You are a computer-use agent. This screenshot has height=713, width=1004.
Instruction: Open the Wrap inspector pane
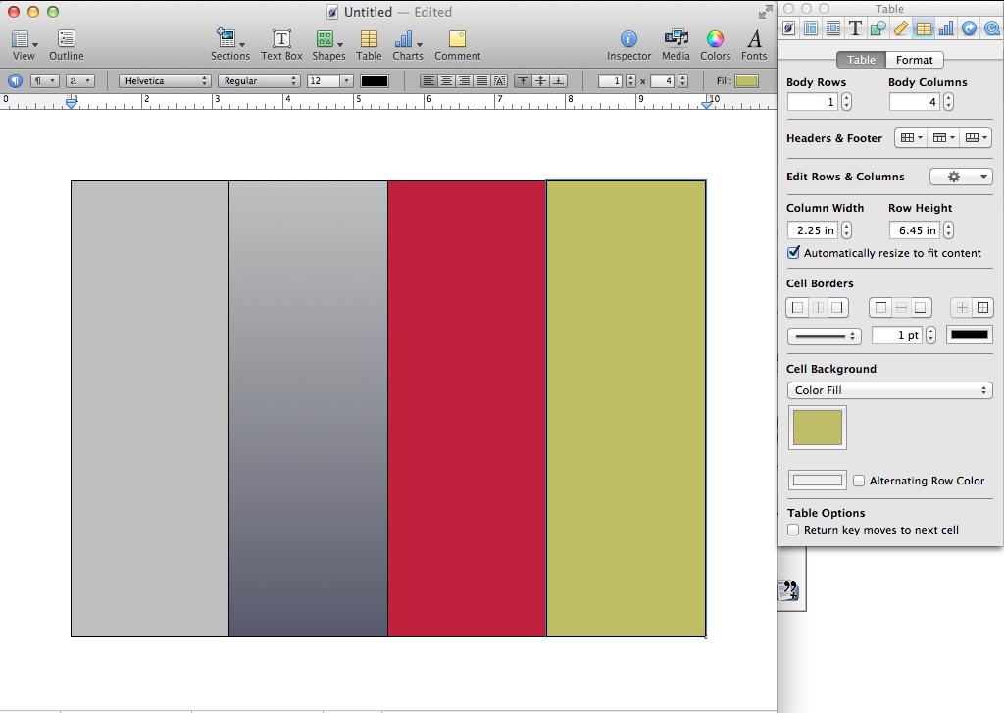pos(833,28)
